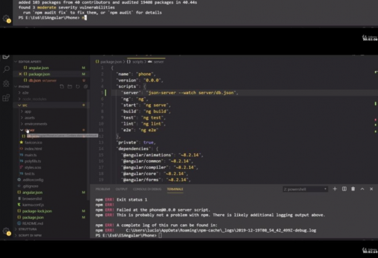The image size is (378, 258).
Task: Open main.ts in explorer
Action: click(31, 155)
